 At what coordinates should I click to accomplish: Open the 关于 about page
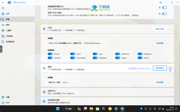pyautogui.click(x=17, y=103)
